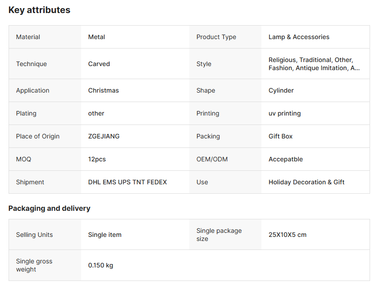Click the 0.150 kg gross weight value

point(101,265)
